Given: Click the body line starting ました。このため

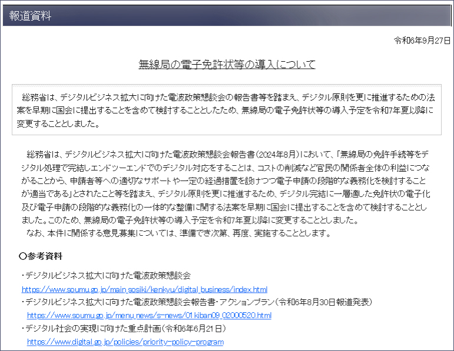Looking at the screenshot, I should [x=190, y=220].
